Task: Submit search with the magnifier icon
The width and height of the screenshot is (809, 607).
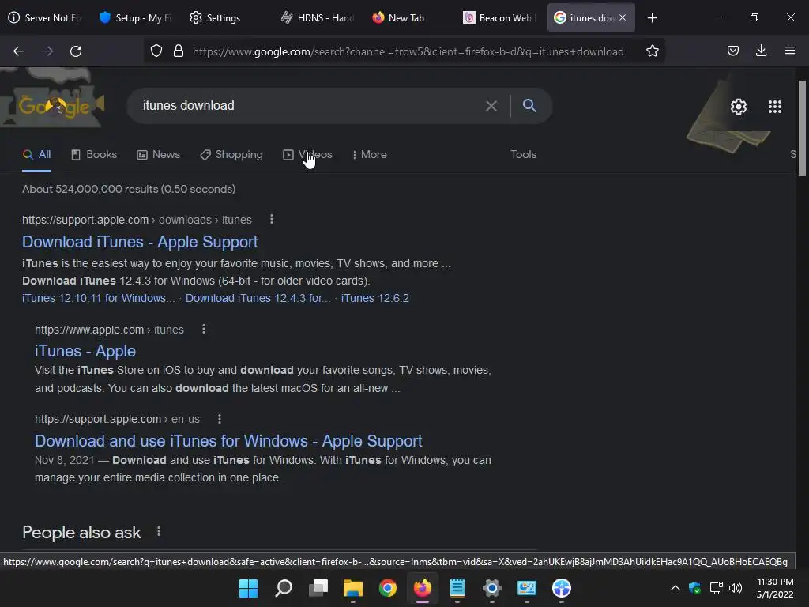Action: tap(529, 106)
